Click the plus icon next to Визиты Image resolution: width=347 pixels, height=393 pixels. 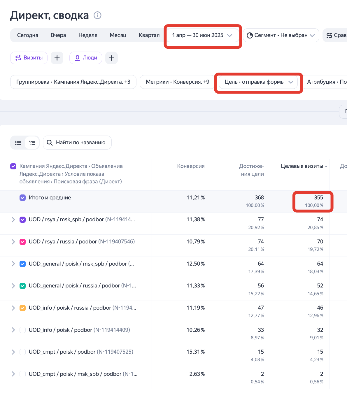pyautogui.click(x=57, y=58)
